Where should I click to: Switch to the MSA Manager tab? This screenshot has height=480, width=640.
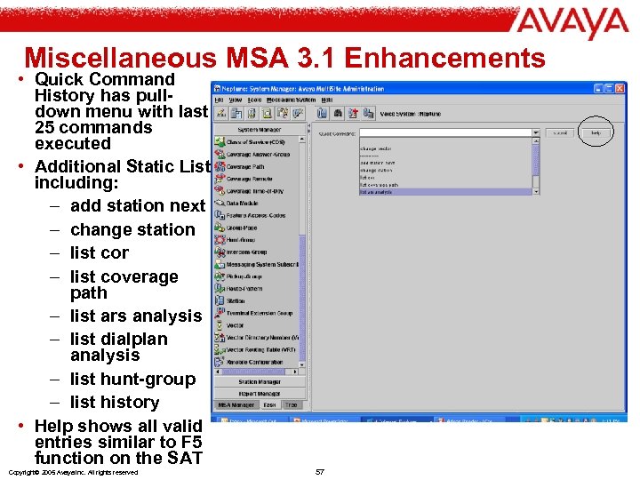236,405
